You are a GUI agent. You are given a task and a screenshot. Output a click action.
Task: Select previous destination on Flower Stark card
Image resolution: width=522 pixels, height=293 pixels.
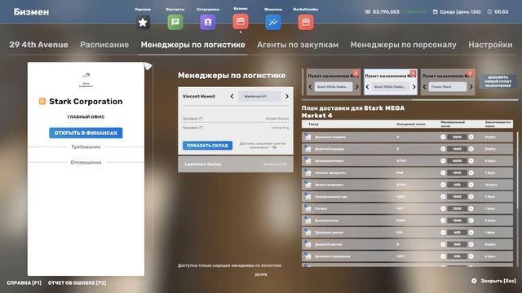point(424,87)
